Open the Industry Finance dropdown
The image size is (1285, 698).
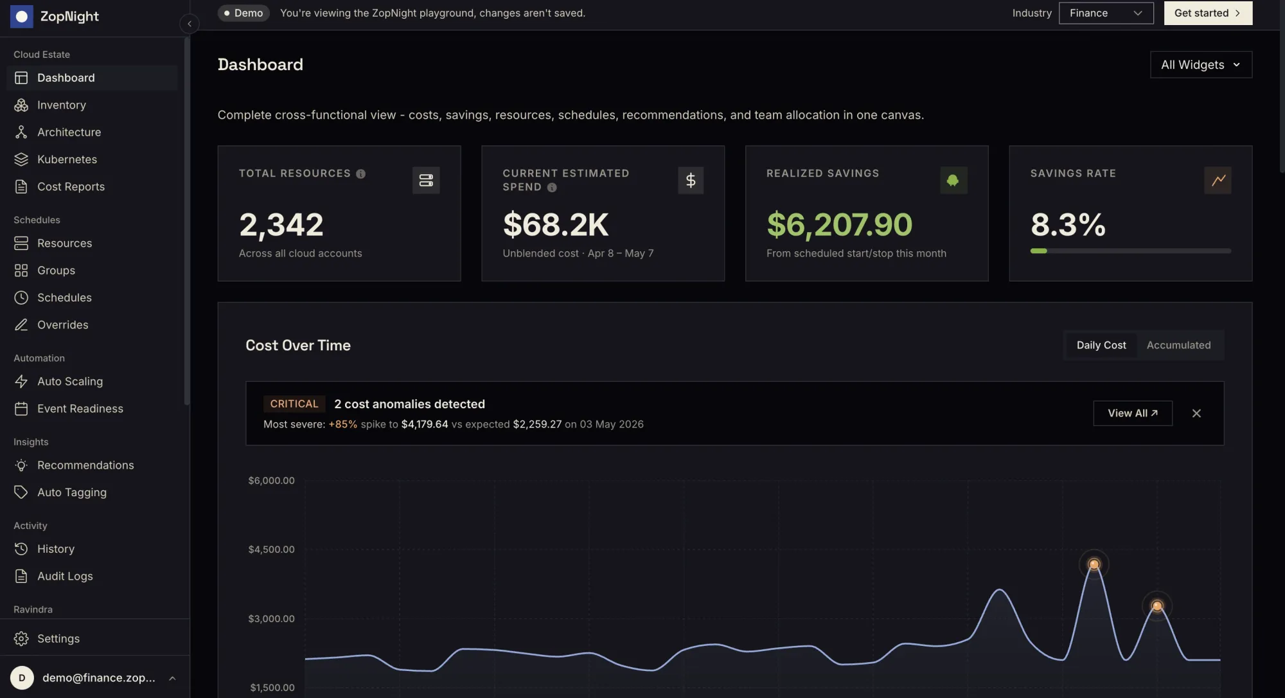[1106, 13]
